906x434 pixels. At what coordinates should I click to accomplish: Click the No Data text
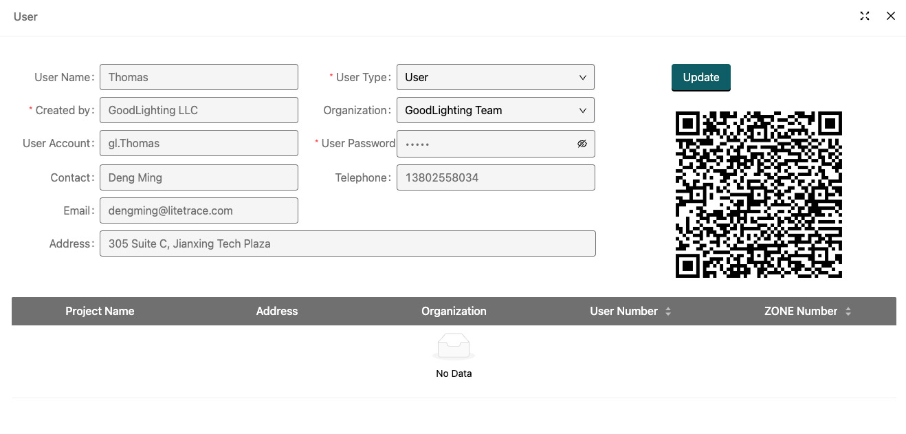454,373
